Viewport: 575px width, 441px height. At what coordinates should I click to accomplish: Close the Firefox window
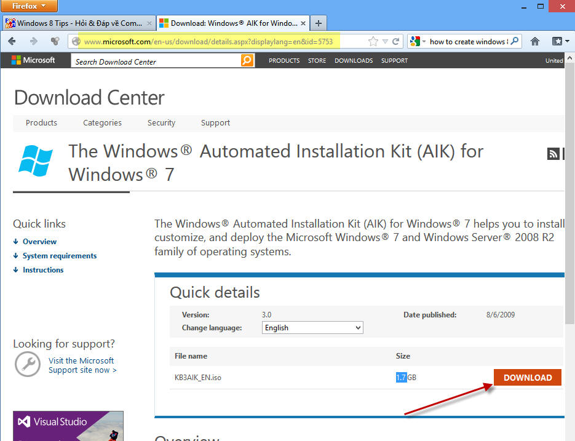point(562,6)
